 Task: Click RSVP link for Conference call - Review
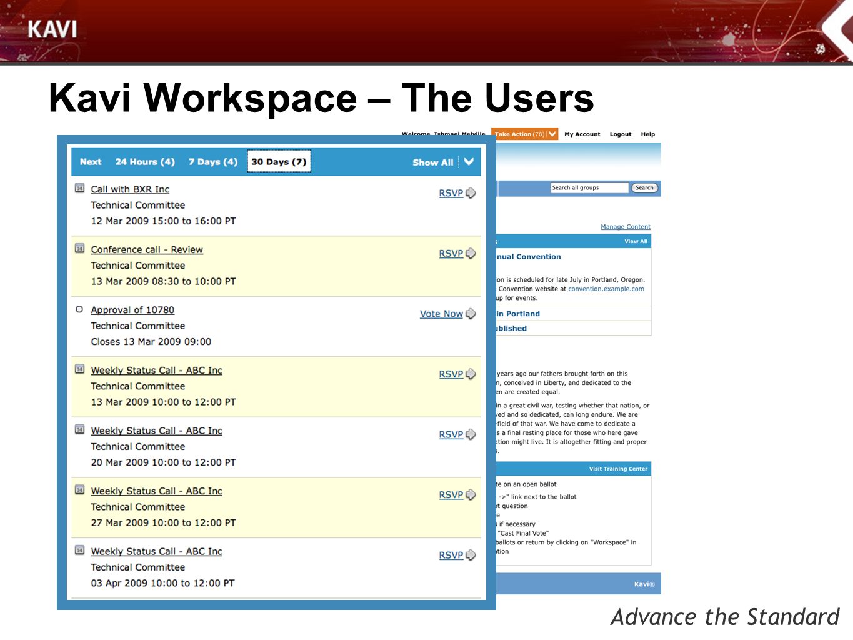click(451, 254)
